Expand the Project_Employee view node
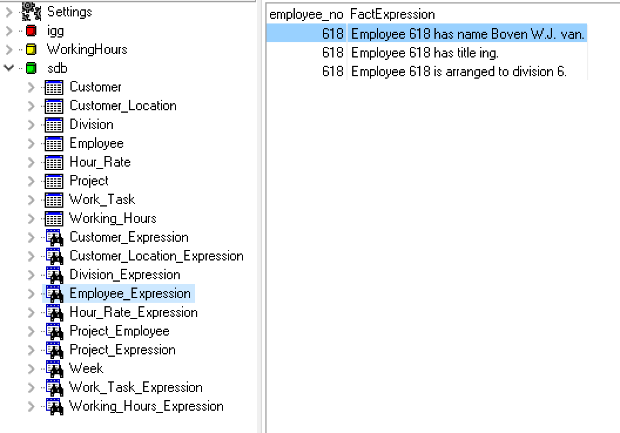The height and width of the screenshot is (433, 620). pyautogui.click(x=32, y=331)
